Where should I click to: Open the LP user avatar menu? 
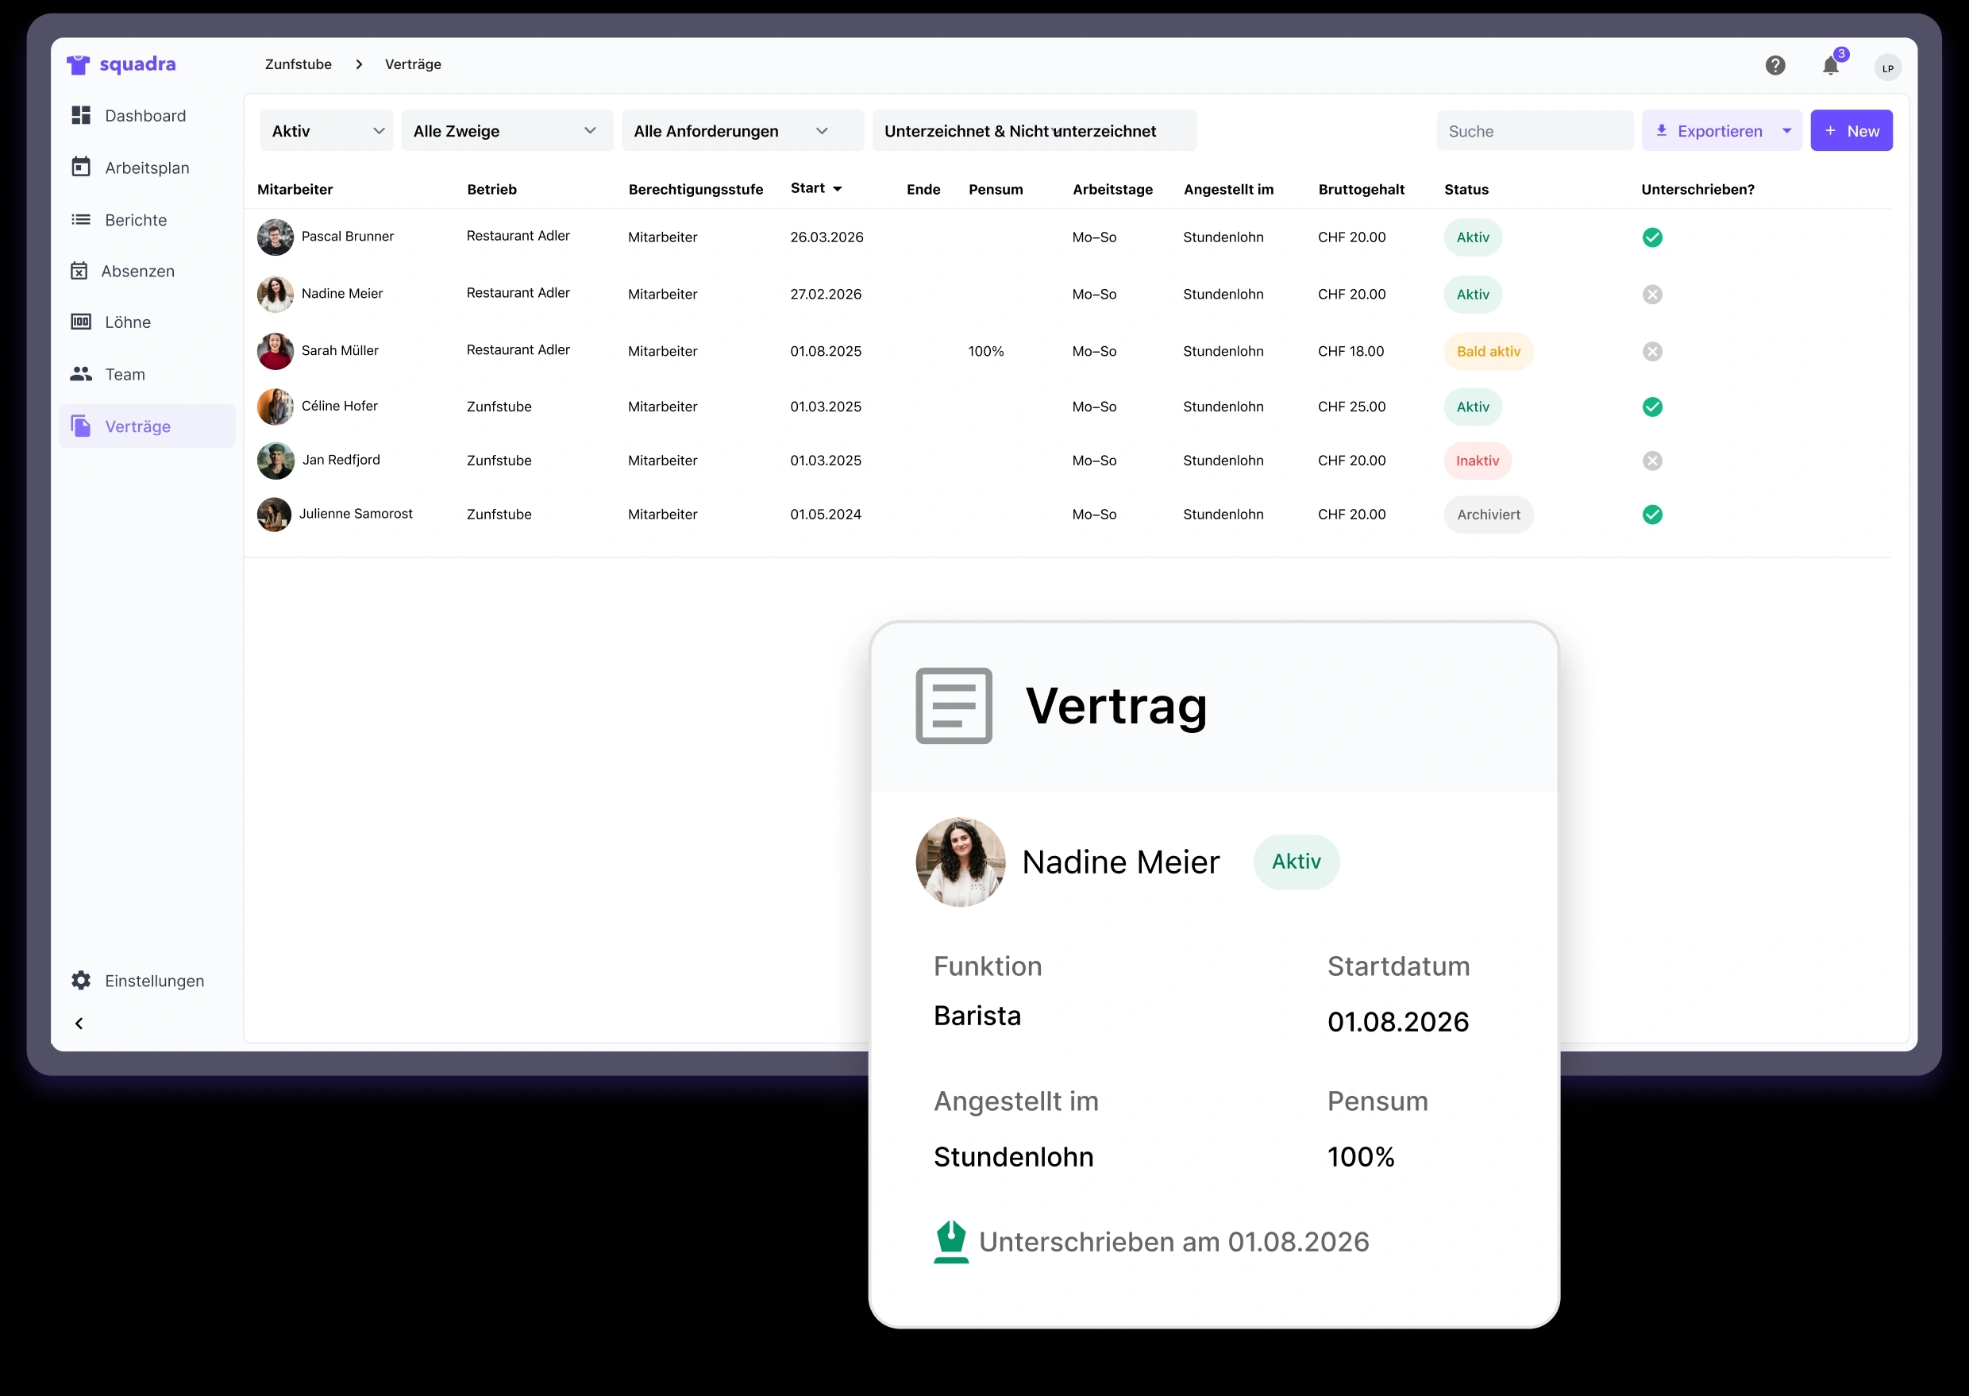[1887, 68]
